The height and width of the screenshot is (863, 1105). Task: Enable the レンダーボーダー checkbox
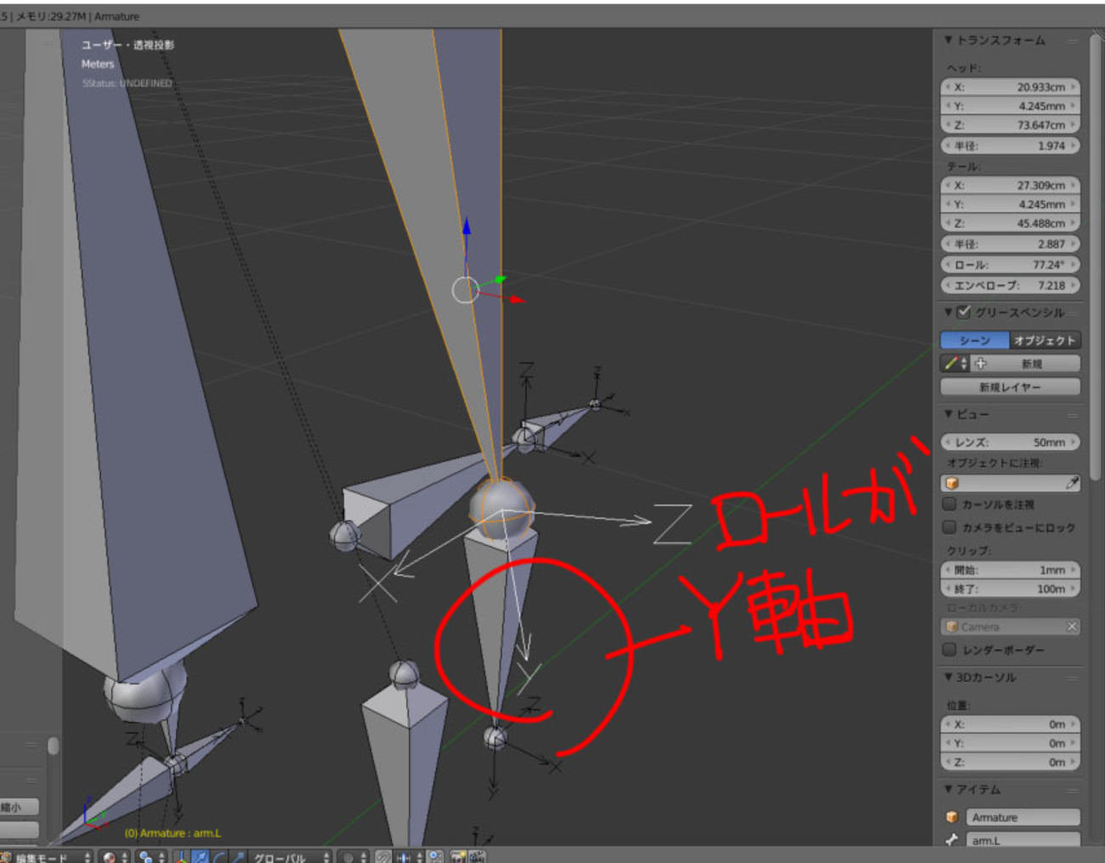[x=949, y=650]
